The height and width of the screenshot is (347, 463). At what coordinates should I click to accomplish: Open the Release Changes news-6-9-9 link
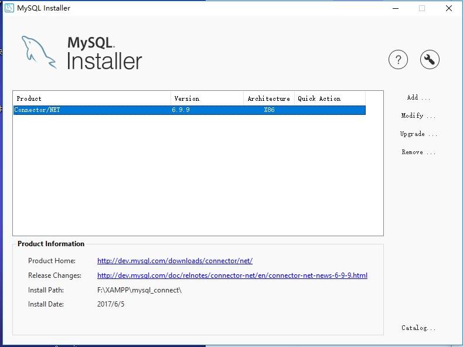233,275
